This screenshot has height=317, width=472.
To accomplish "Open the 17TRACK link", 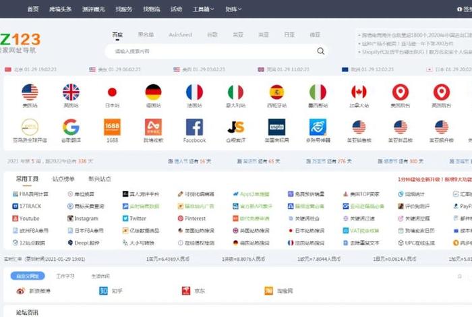I will (26, 206).
